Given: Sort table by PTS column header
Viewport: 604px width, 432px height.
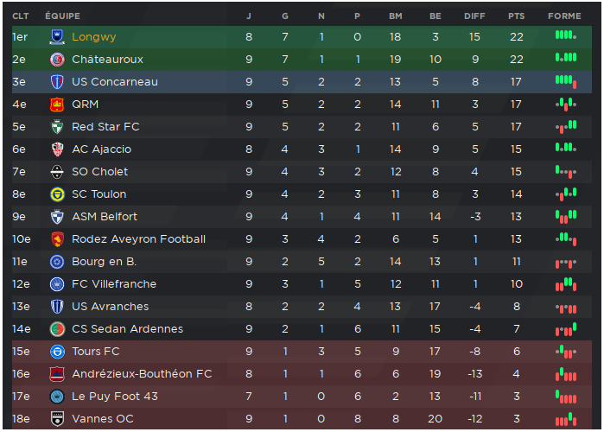Looking at the screenshot, I should point(516,16).
